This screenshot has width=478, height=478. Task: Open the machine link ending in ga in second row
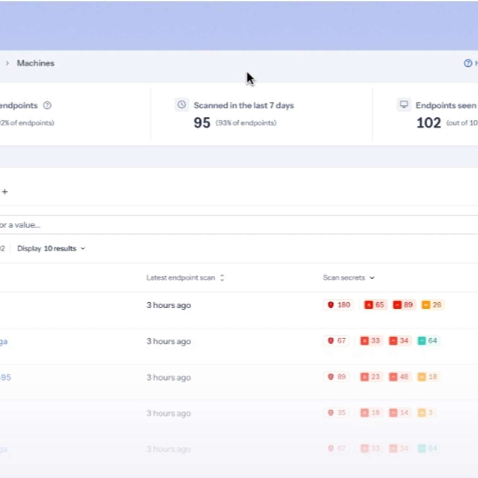pos(4,341)
